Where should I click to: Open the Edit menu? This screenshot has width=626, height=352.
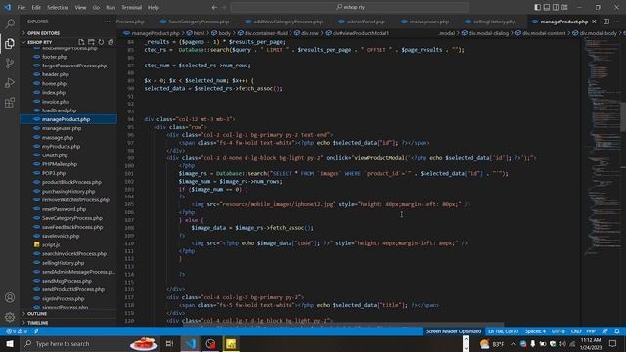(x=36, y=7)
